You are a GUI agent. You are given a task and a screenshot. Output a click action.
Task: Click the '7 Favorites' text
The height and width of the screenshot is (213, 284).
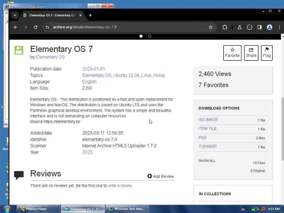coord(213,85)
